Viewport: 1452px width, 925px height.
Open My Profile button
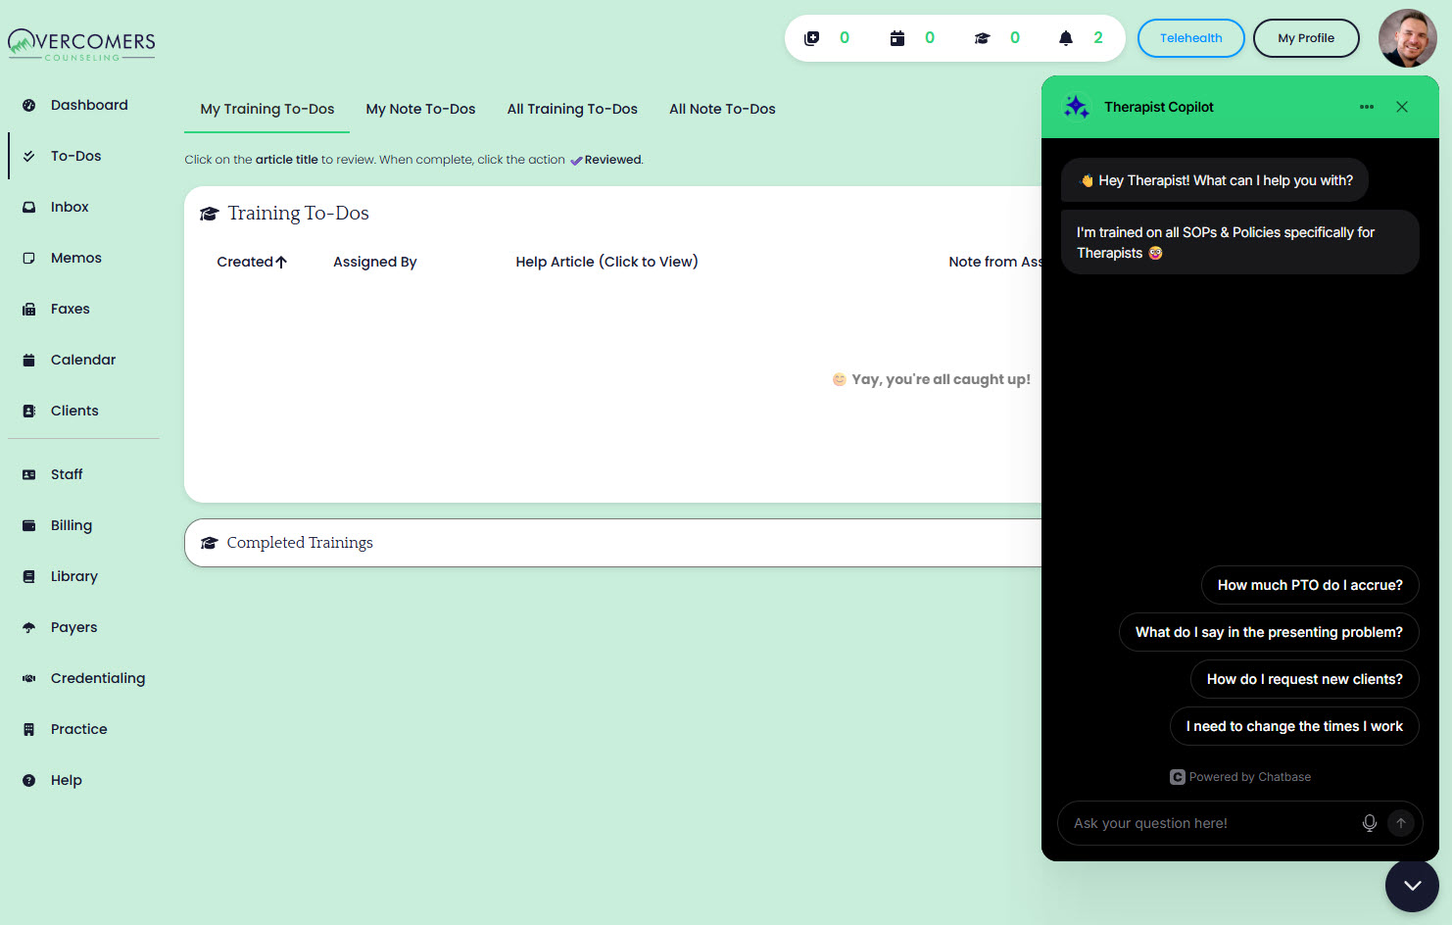click(1306, 38)
